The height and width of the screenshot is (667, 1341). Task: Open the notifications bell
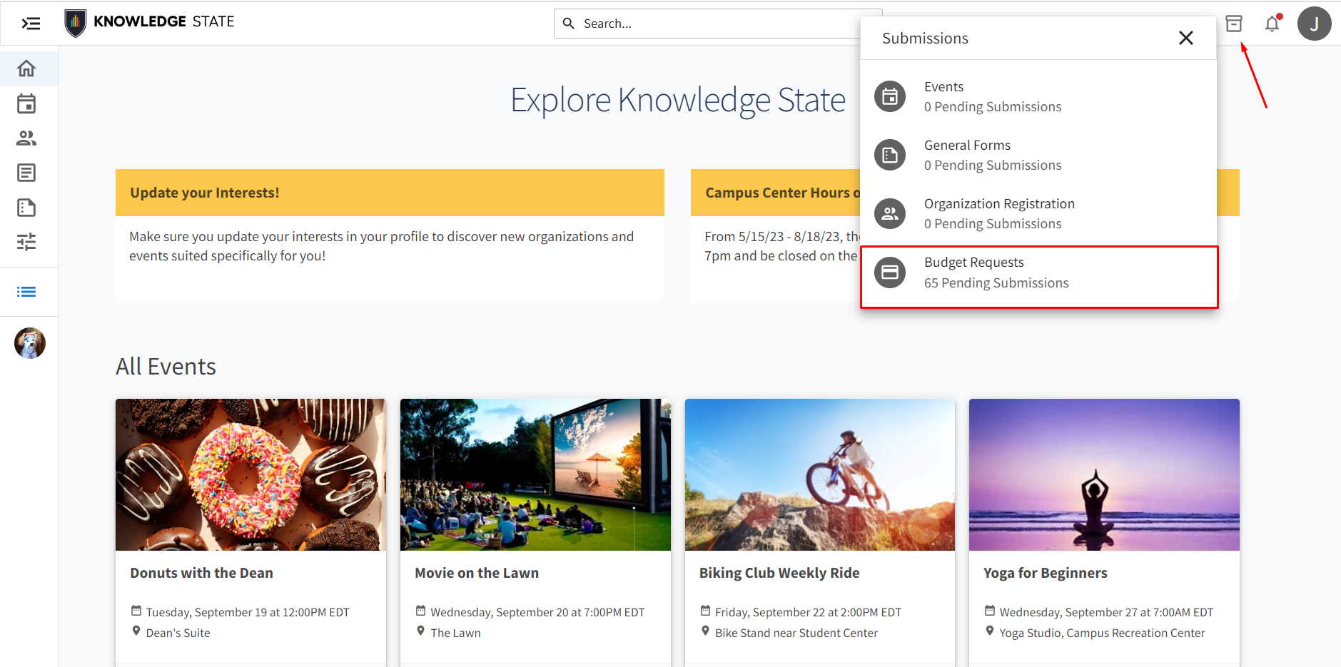point(1272,24)
